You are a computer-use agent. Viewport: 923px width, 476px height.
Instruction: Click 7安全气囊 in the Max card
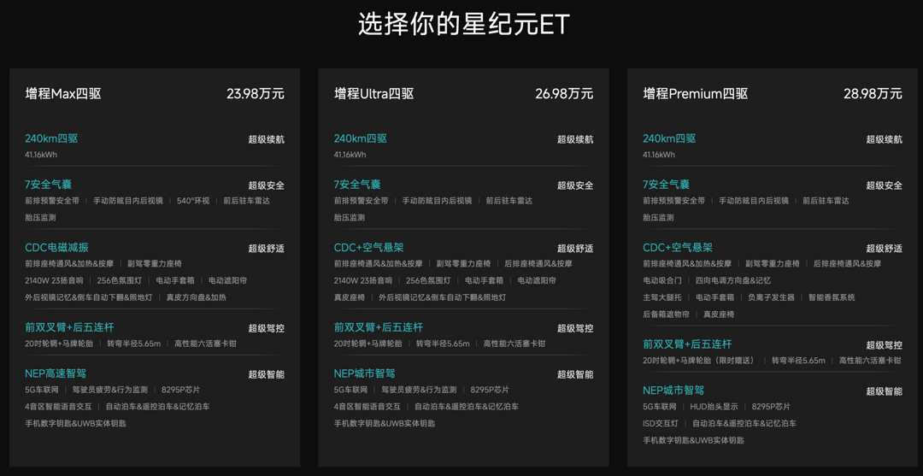[48, 185]
